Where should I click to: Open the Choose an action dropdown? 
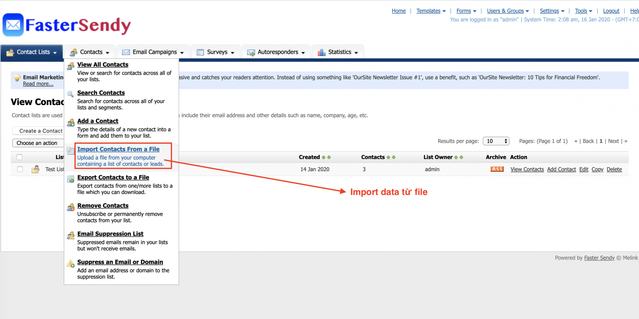pyautogui.click(x=37, y=143)
